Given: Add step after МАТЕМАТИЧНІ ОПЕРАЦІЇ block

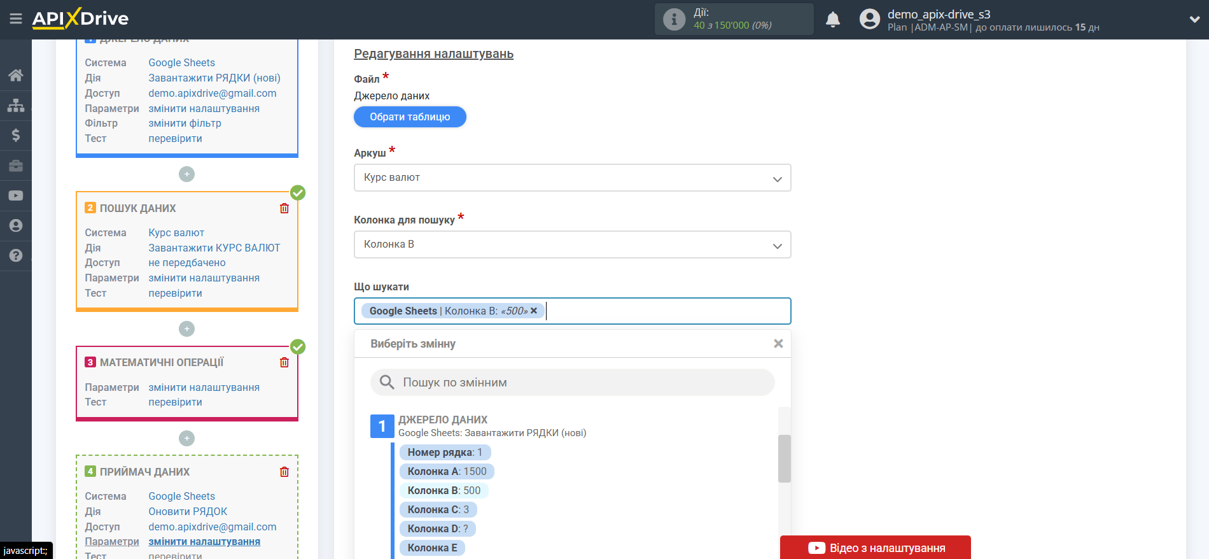Looking at the screenshot, I should pos(186,438).
